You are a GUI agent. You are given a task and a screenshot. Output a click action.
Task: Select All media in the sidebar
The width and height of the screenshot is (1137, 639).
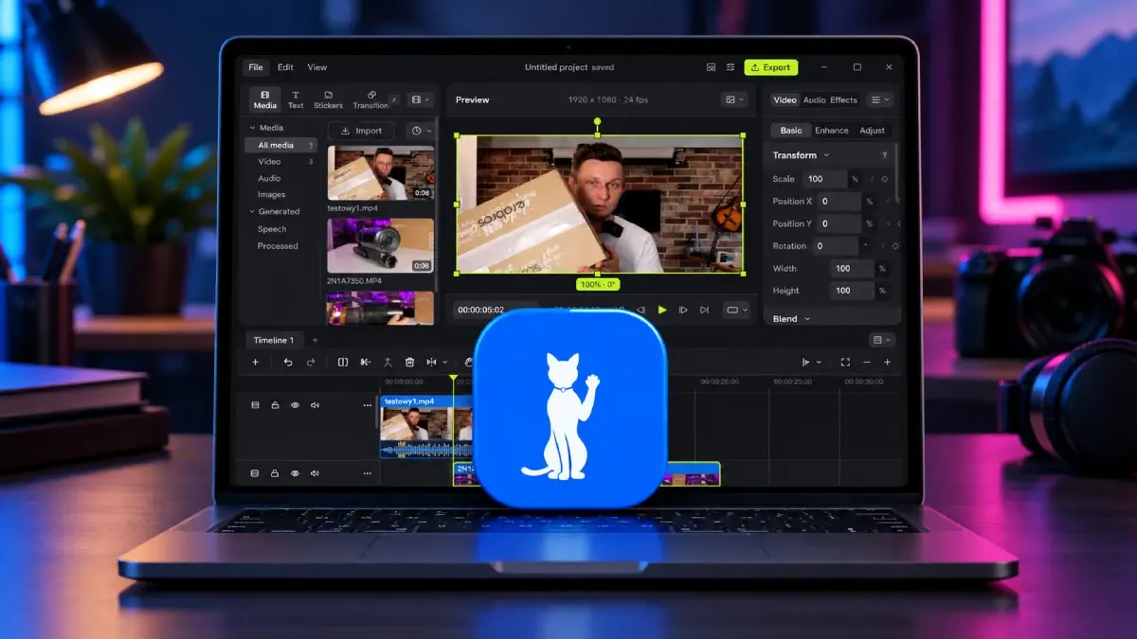pos(280,145)
